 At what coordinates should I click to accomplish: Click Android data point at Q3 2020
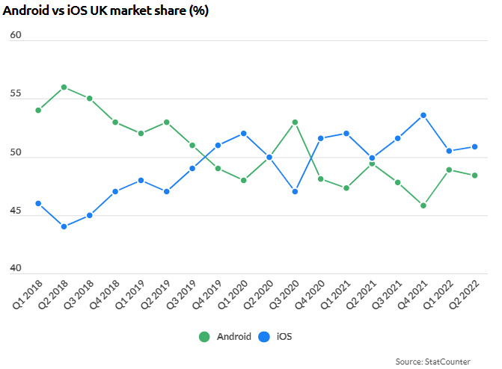(x=296, y=123)
